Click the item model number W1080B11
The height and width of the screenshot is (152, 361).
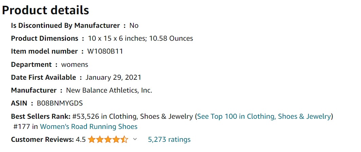pyautogui.click(x=105, y=51)
